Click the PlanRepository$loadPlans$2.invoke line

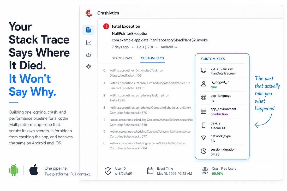160,40
